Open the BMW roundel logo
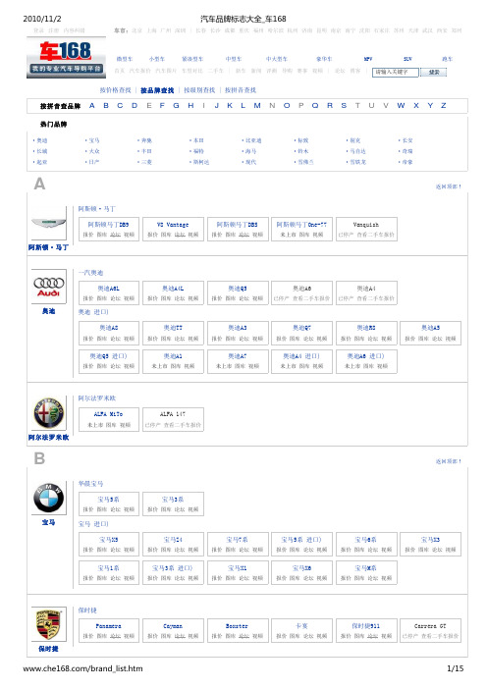487x689 pixels. pyautogui.click(x=49, y=498)
